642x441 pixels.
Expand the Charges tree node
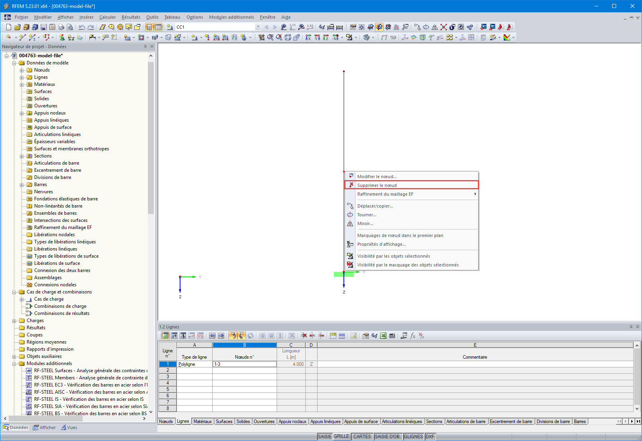pos(14,321)
